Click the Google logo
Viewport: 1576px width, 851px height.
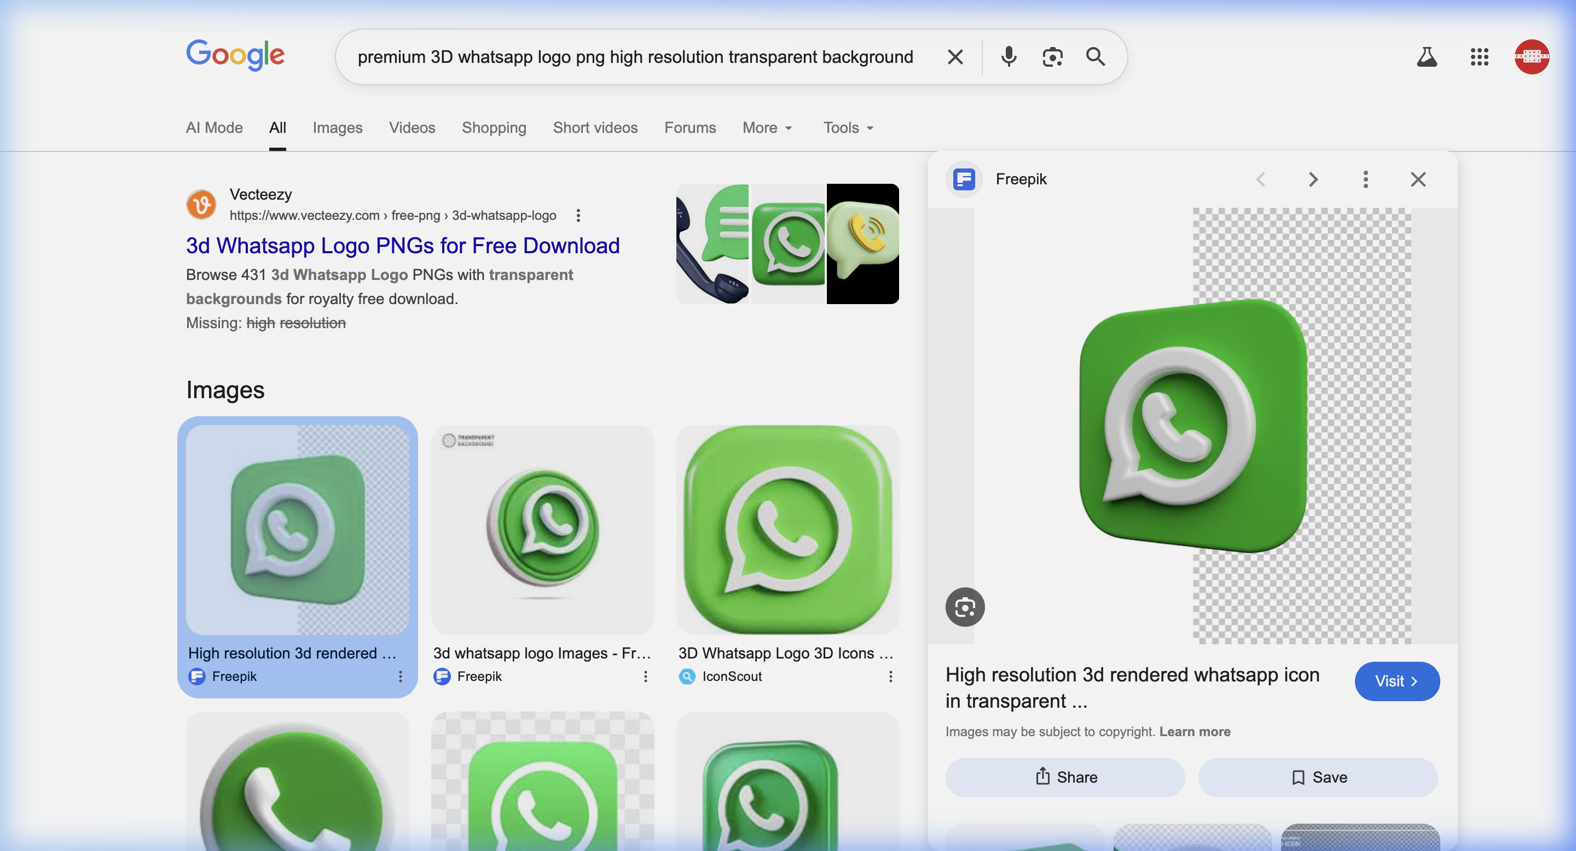click(x=235, y=55)
